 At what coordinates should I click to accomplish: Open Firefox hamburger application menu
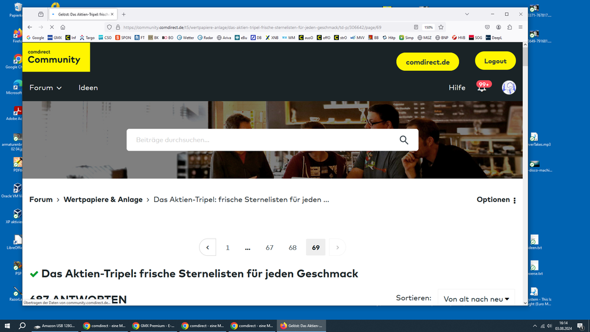[x=520, y=27]
